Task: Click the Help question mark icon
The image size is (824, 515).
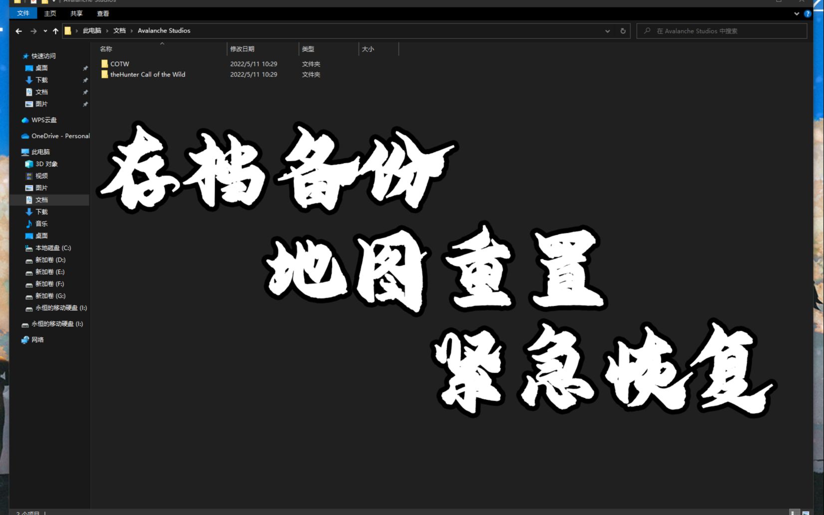Action: click(808, 13)
